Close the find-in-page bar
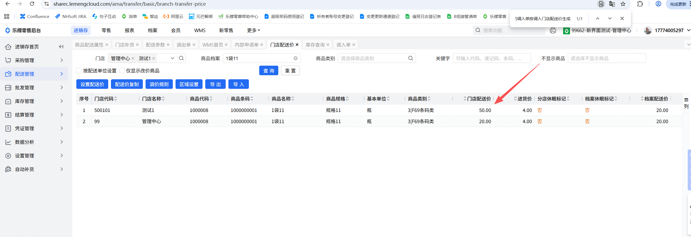The height and width of the screenshot is (237, 691). pyautogui.click(x=622, y=19)
